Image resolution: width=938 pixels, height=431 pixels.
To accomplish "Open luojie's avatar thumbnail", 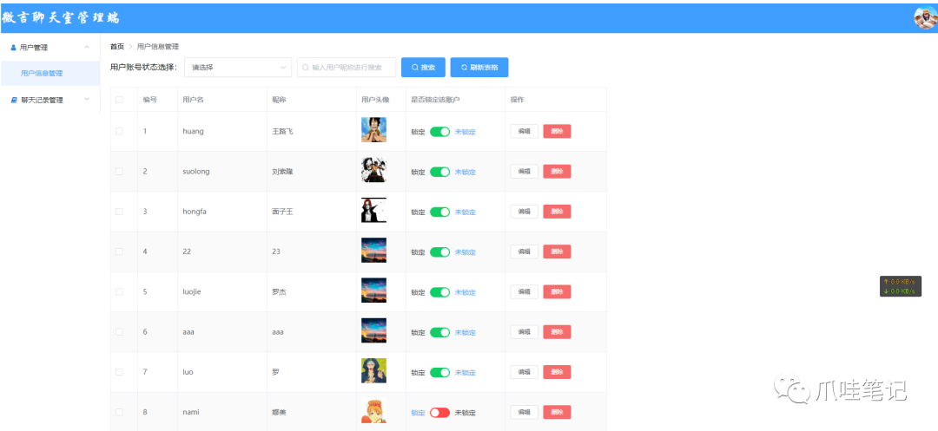I will (373, 291).
